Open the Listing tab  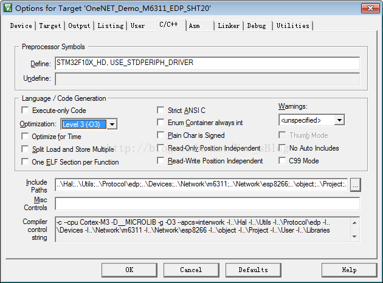tap(111, 26)
